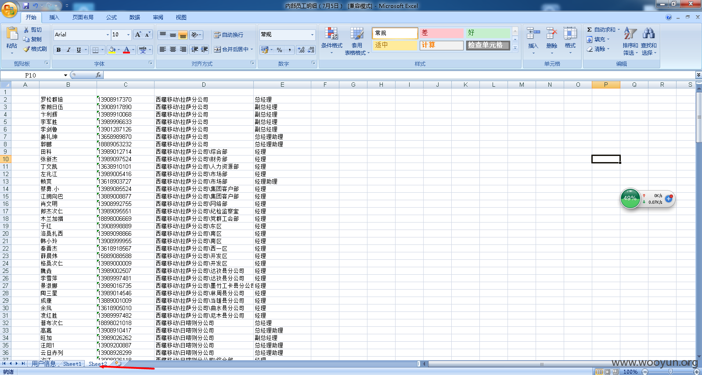
Task: Undo last action in quick access toolbar
Action: 35,6
